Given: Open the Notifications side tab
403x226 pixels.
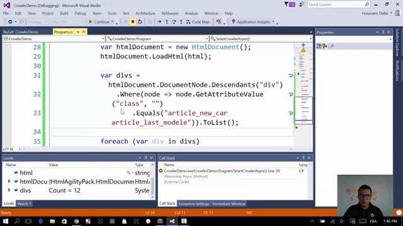Looking at the screenshot, I should tap(397, 70).
